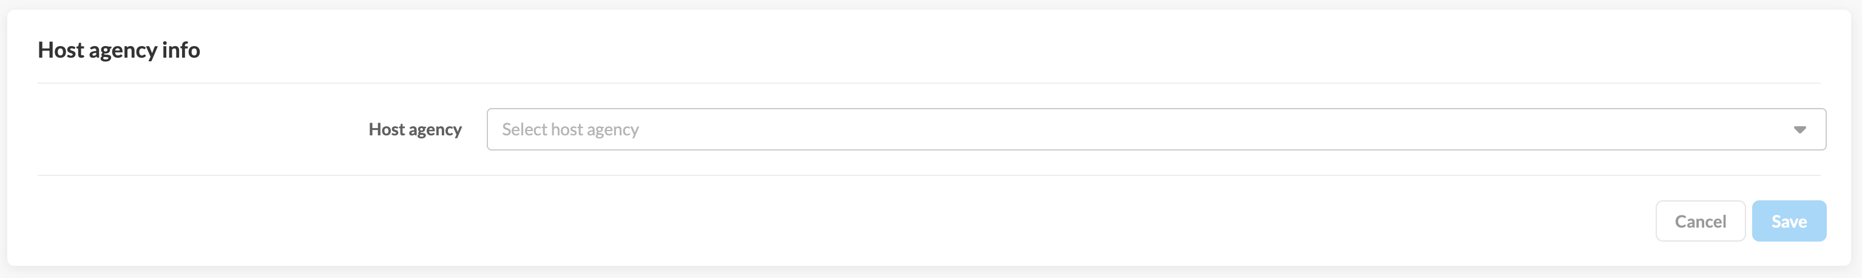The width and height of the screenshot is (1862, 278).
Task: Click the white outlined Cancel button
Action: click(x=1699, y=222)
